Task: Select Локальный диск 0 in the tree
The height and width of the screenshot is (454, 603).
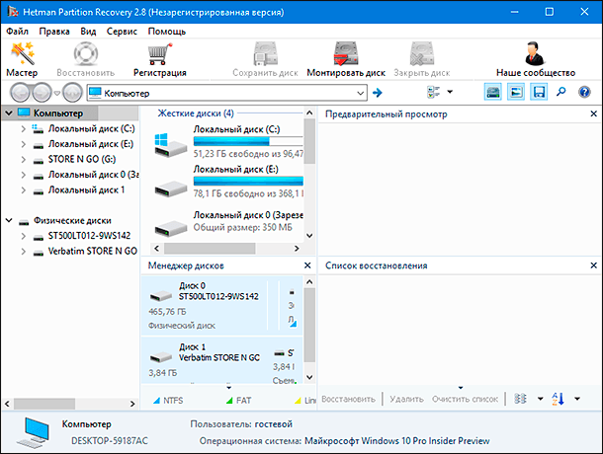Action: (x=93, y=175)
